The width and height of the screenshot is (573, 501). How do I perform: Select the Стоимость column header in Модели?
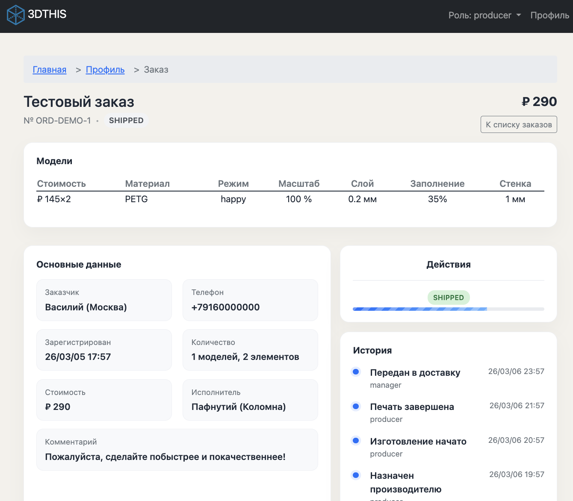(x=61, y=184)
